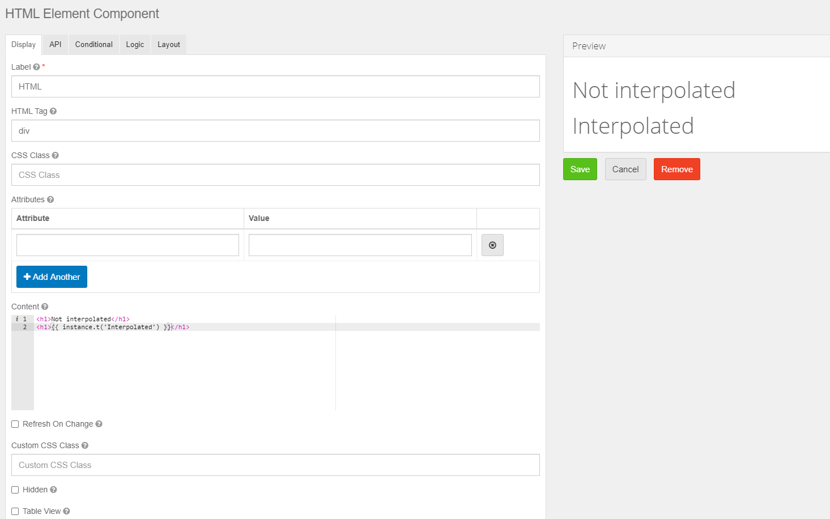Screen dimensions: 830x519
Task: Enable Table View for the component
Action: 15,511
